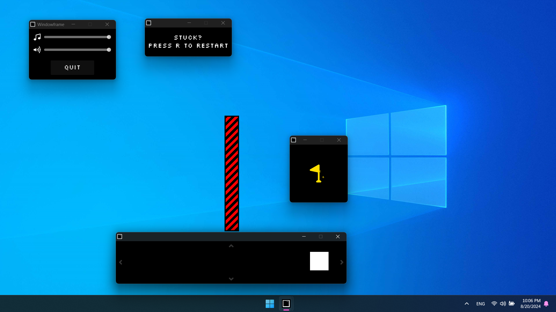The height and width of the screenshot is (312, 556).
Task: Click the sound effects speaker icon
Action: click(x=37, y=50)
